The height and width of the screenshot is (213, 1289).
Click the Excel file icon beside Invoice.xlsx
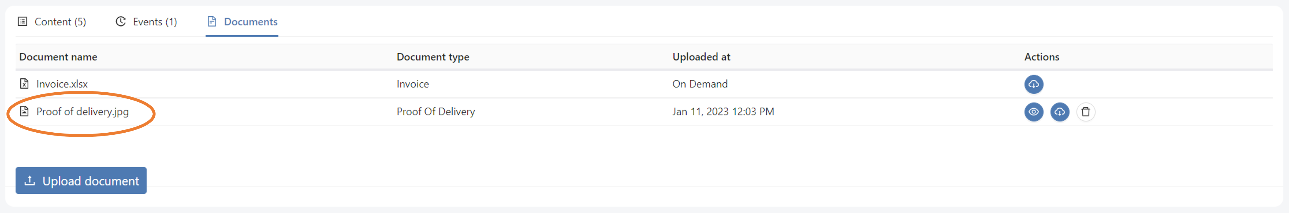(x=24, y=84)
